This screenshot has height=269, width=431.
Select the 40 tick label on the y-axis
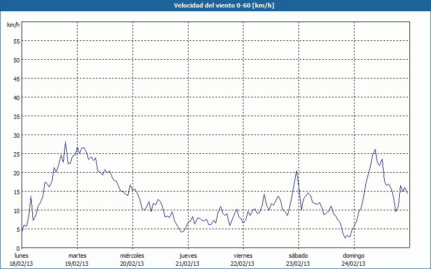pos(16,97)
